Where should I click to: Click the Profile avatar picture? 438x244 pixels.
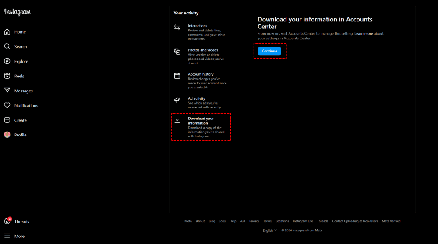(x=7, y=135)
